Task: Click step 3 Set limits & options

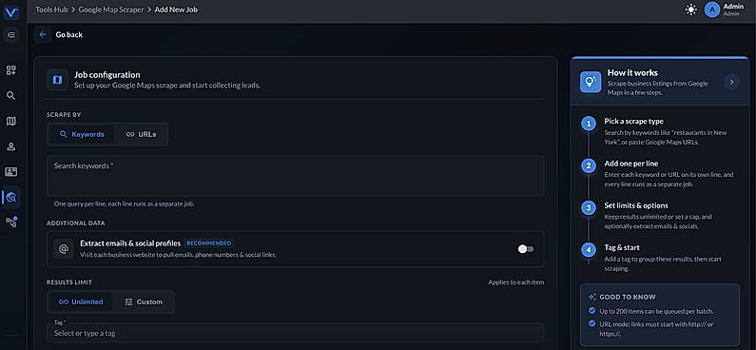Action: click(636, 205)
